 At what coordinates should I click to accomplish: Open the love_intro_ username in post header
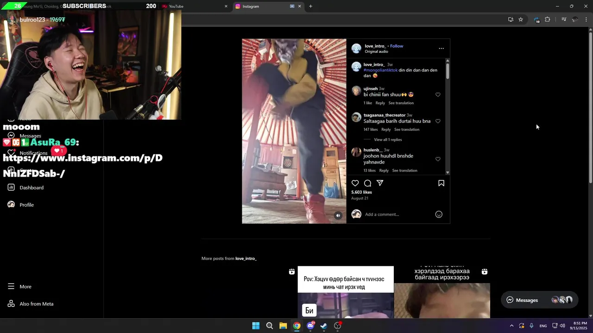click(375, 46)
